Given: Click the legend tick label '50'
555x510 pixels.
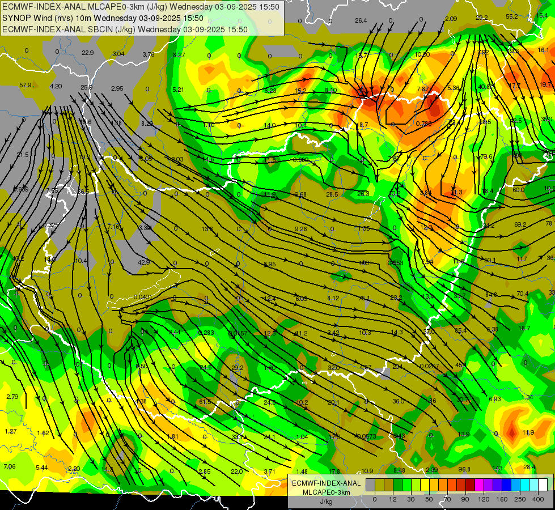Looking at the screenshot, I should 429,499.
